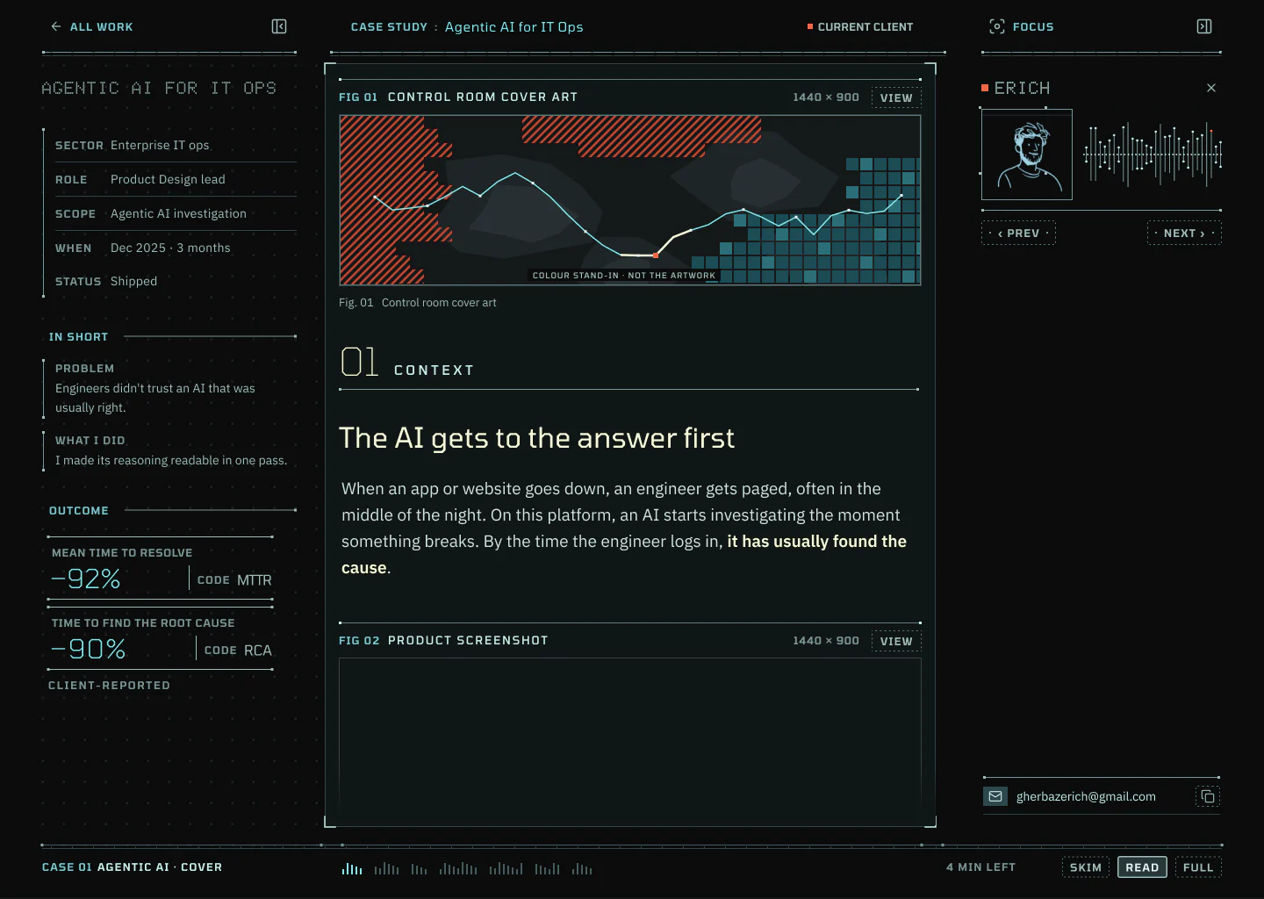The height and width of the screenshot is (899, 1264).
Task: Jump to the last section bar group
Action: [582, 868]
